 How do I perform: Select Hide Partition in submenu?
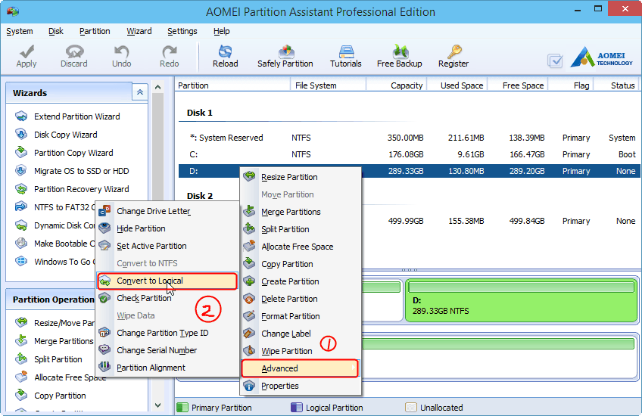coord(167,228)
